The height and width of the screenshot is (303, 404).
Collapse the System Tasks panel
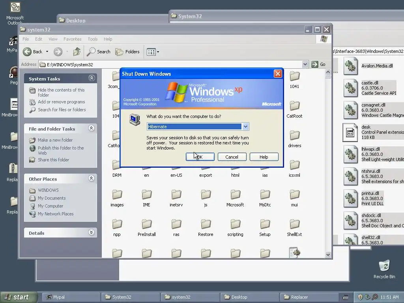point(92,78)
